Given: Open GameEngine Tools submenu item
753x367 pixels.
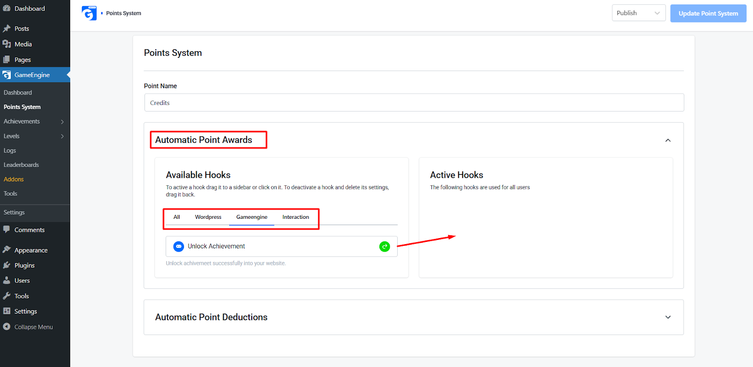Looking at the screenshot, I should click(x=10, y=193).
